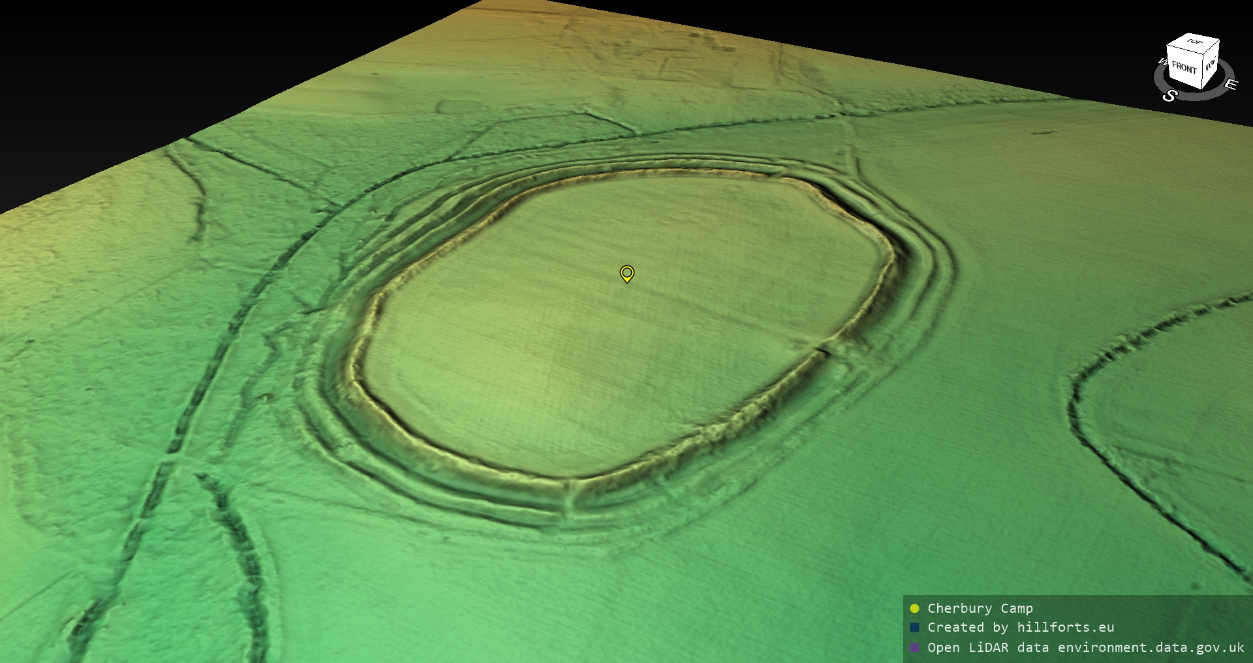Click the purple square in the legend
The height and width of the screenshot is (663, 1253).
tap(914, 647)
